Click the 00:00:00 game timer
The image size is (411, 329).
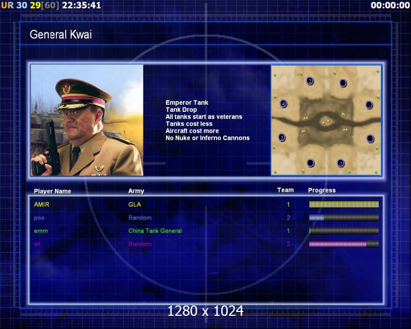coord(390,5)
